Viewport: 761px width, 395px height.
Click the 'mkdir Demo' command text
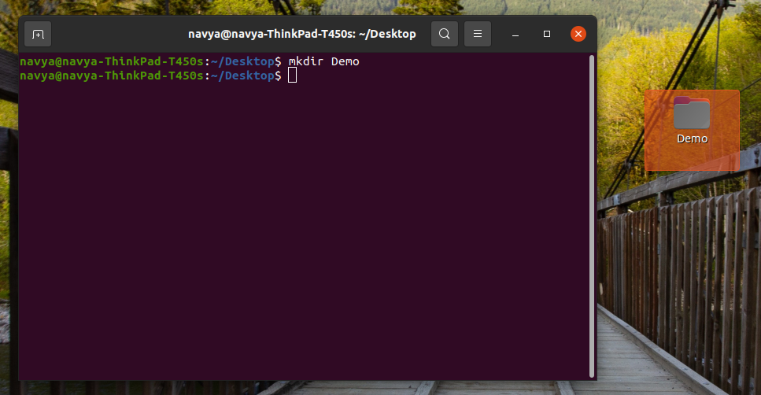pyautogui.click(x=323, y=61)
